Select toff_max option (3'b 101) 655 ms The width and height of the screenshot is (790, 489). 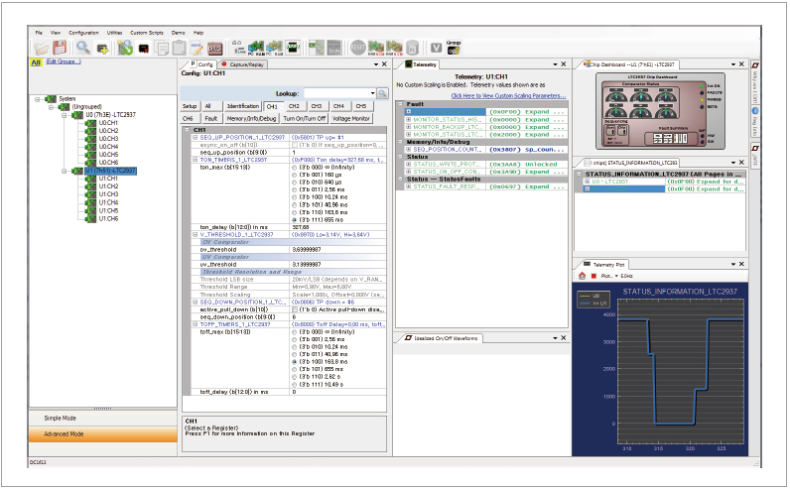point(296,369)
